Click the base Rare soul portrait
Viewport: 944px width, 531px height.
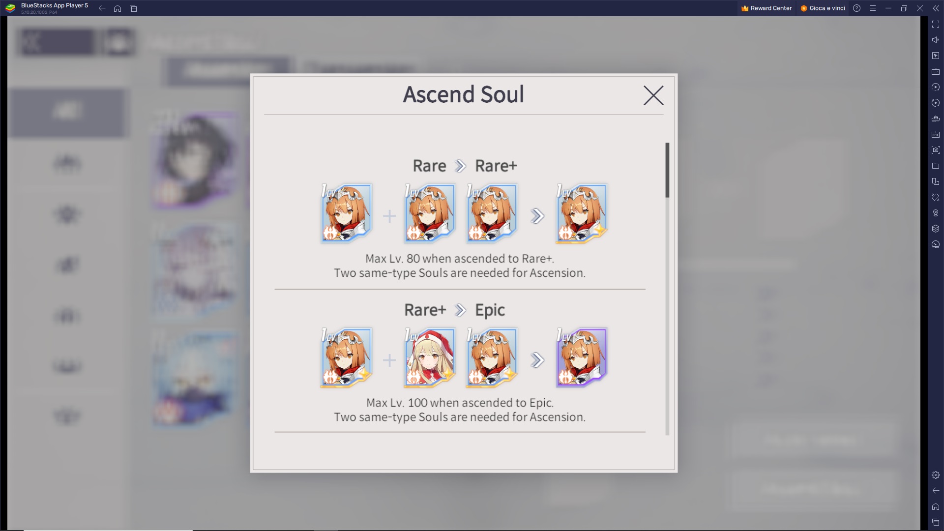coord(346,213)
